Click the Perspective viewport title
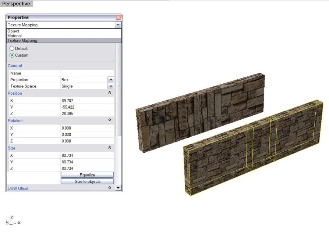 pyautogui.click(x=16, y=4)
